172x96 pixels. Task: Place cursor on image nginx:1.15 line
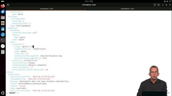(23, 47)
